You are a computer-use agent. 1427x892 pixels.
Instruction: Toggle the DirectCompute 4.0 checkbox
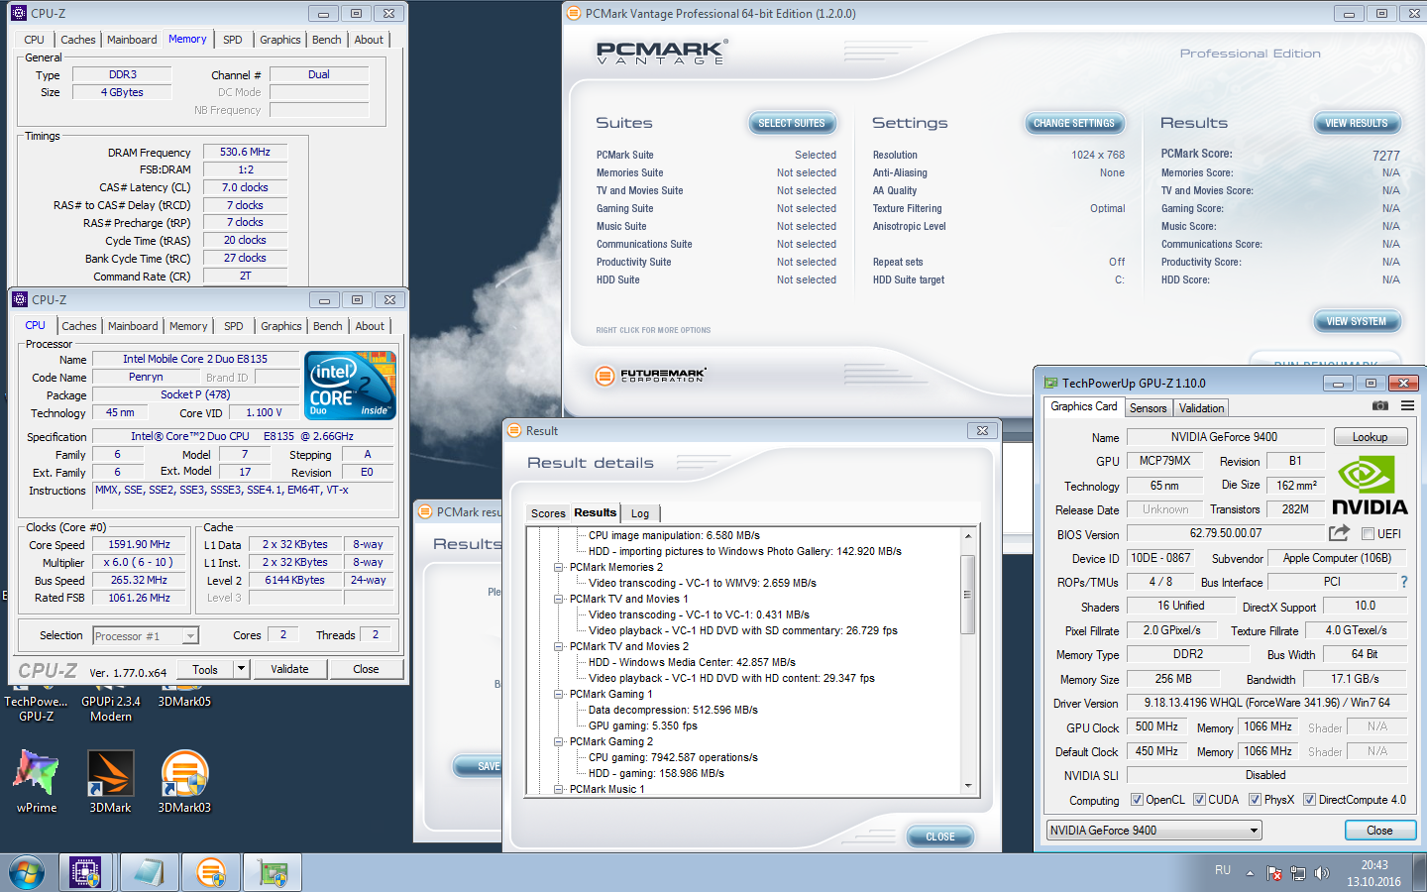click(x=1309, y=800)
